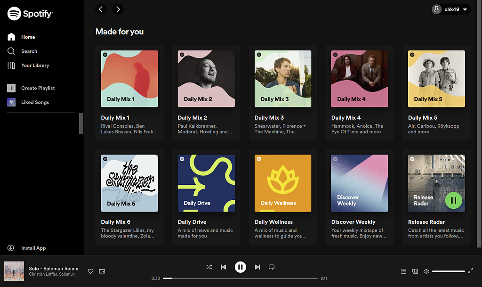Skip to the next track
482x287 pixels.
click(x=257, y=267)
